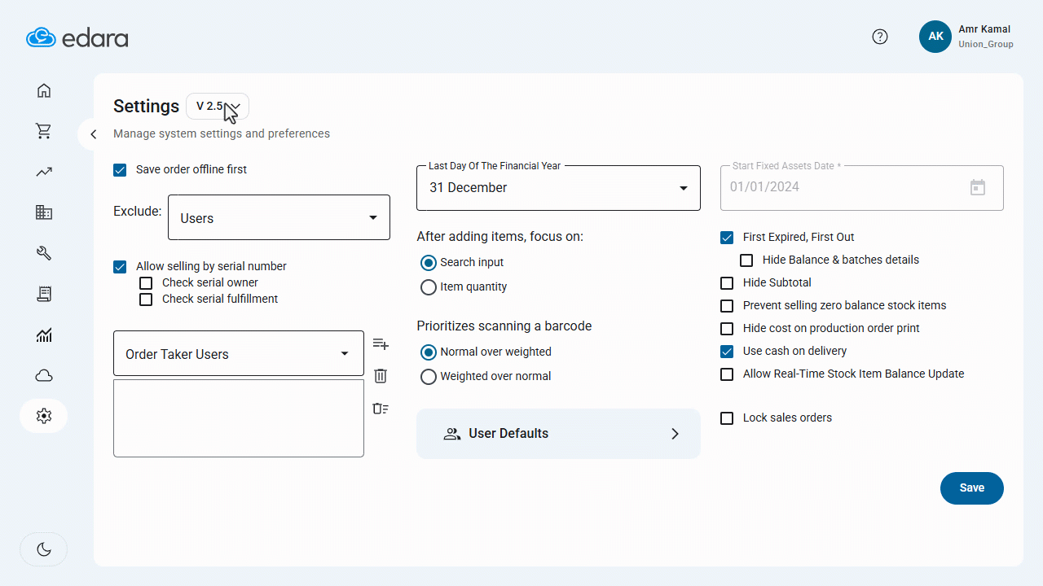Check Prevent selling zero balance stock items
Viewport: 1043px width, 586px height.
pos(727,306)
